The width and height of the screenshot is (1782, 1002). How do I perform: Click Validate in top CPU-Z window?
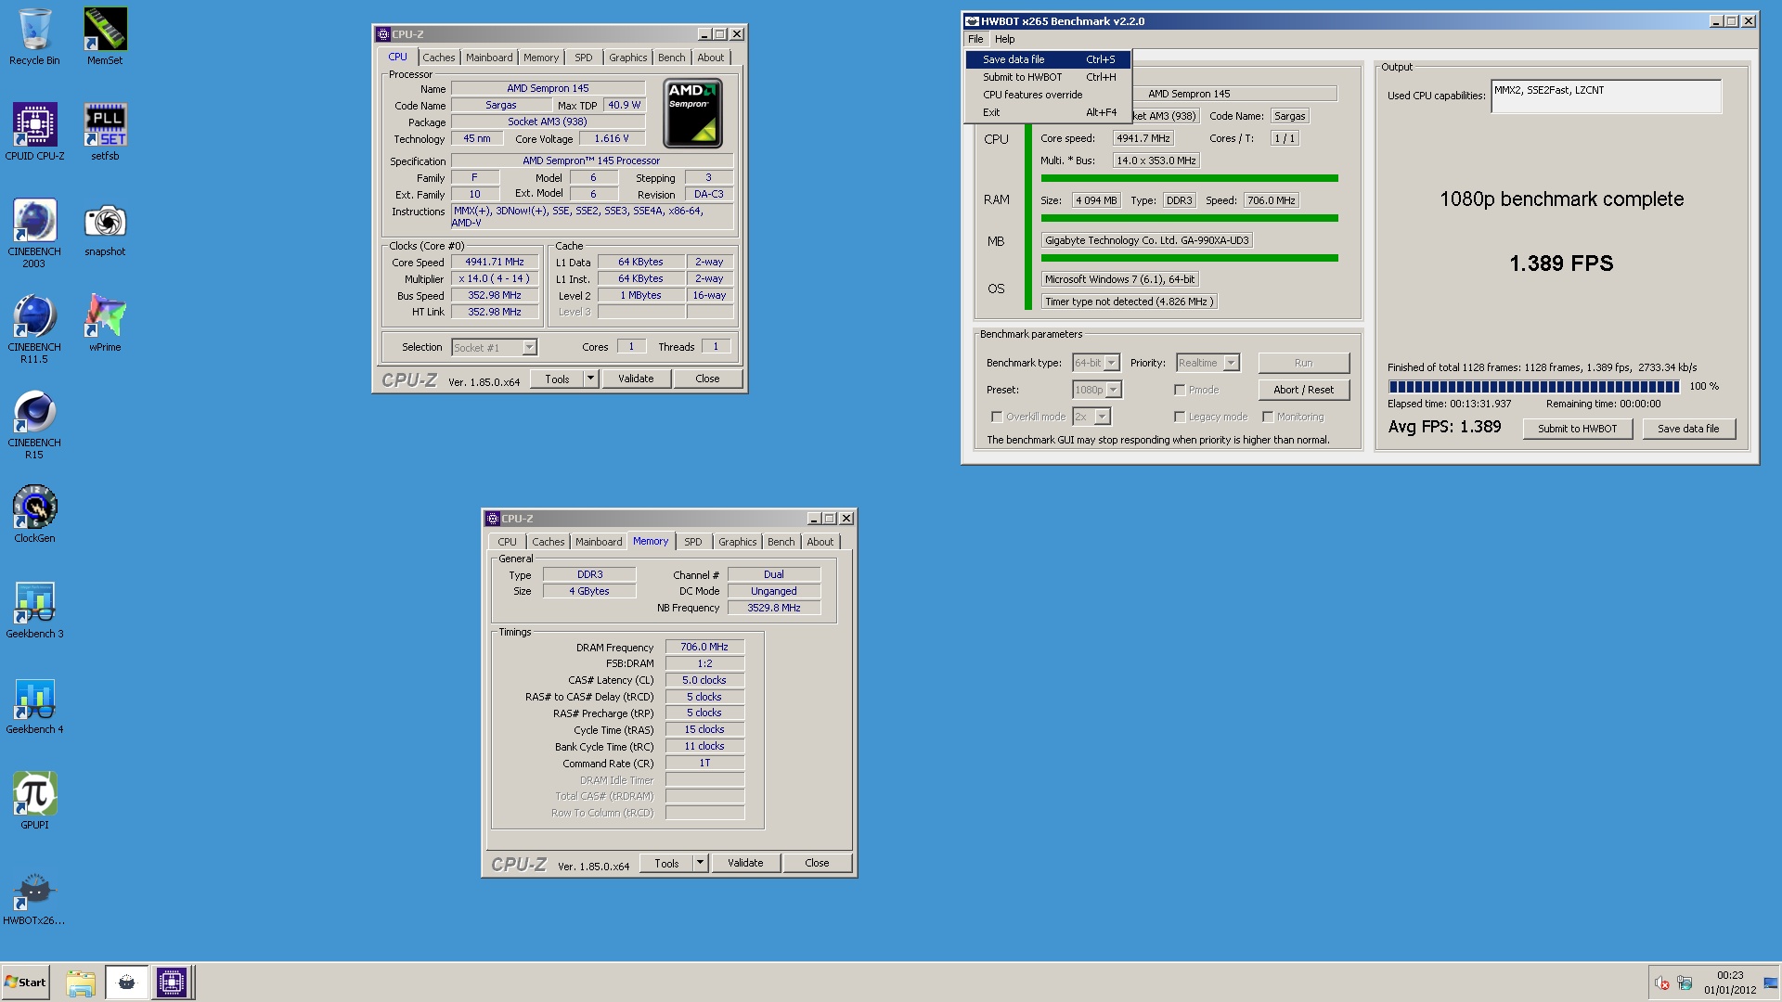click(636, 379)
